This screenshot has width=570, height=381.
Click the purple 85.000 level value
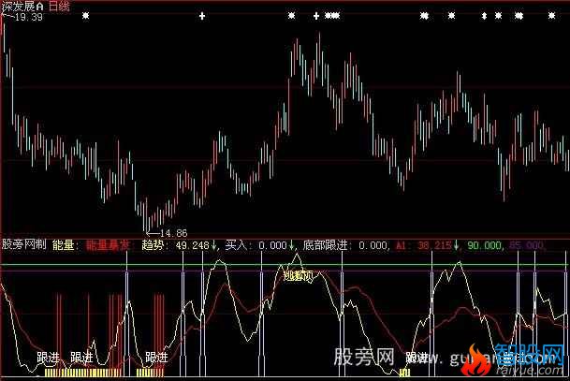pos(526,245)
